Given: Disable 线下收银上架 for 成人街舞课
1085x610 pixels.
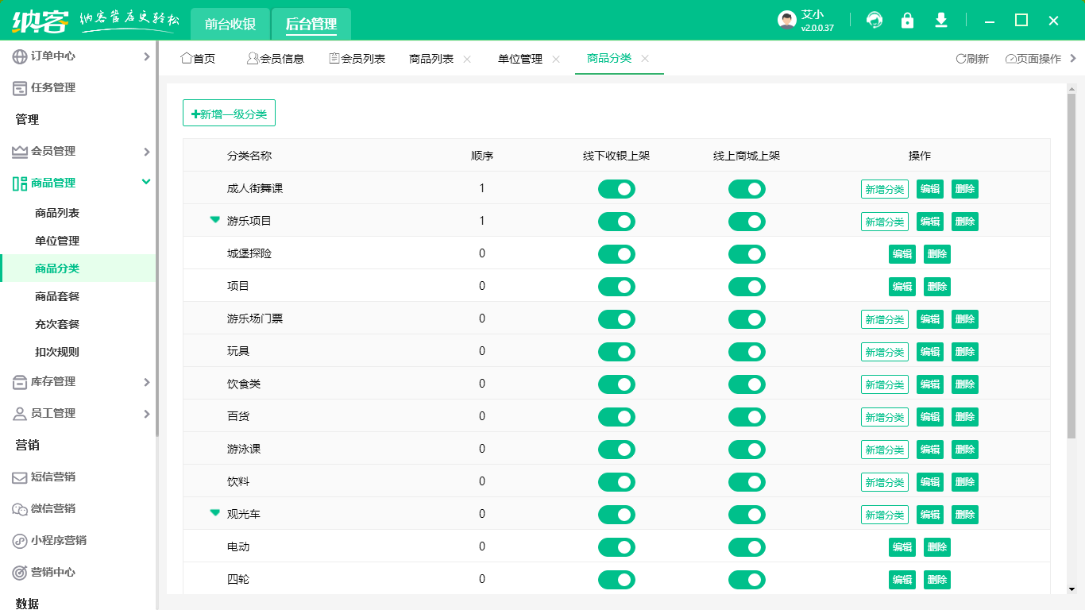Looking at the screenshot, I should 617,188.
